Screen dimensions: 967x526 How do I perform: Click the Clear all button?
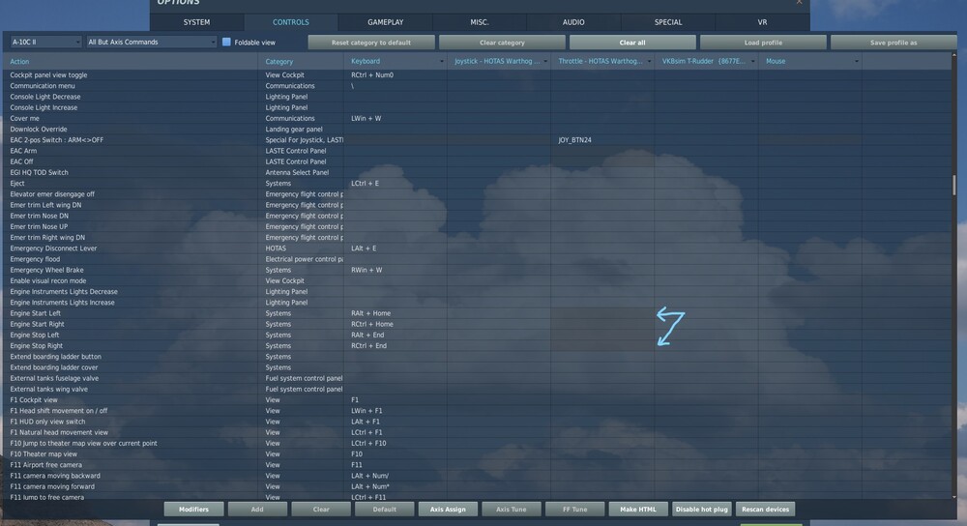pyautogui.click(x=632, y=43)
